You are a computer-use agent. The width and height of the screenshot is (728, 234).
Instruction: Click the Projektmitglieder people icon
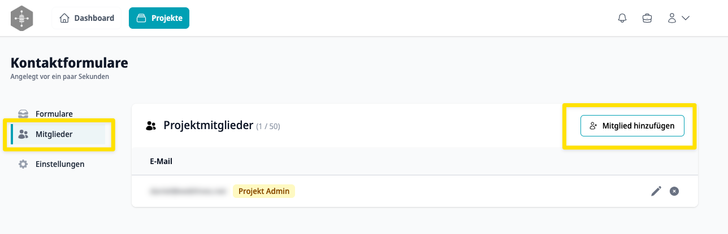(151, 126)
